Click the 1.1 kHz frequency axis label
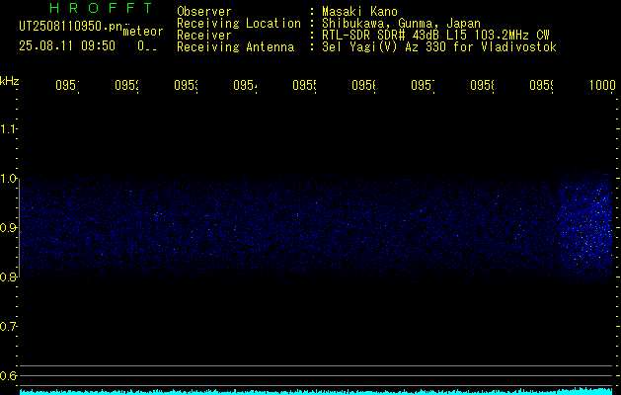Image resolution: width=621 pixels, height=395 pixels. 8,129
